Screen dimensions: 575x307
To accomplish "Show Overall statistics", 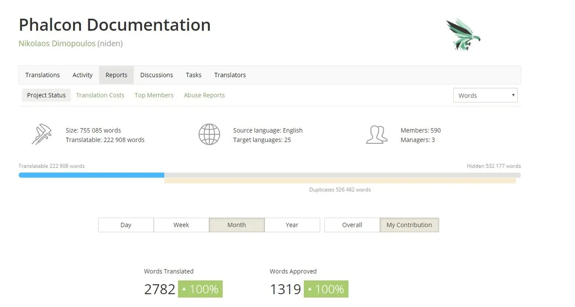I will pyautogui.click(x=352, y=225).
